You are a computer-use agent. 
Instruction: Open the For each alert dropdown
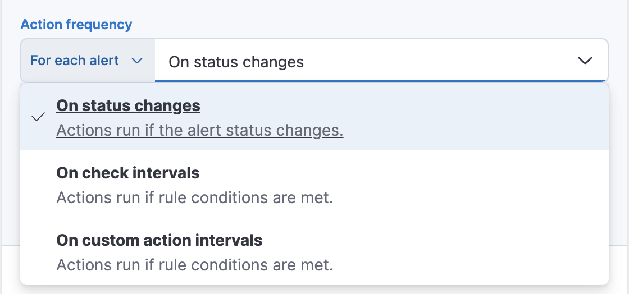pyautogui.click(x=87, y=61)
